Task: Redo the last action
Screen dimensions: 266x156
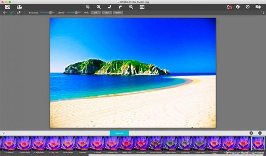Action: pyautogui.click(x=120, y=7)
